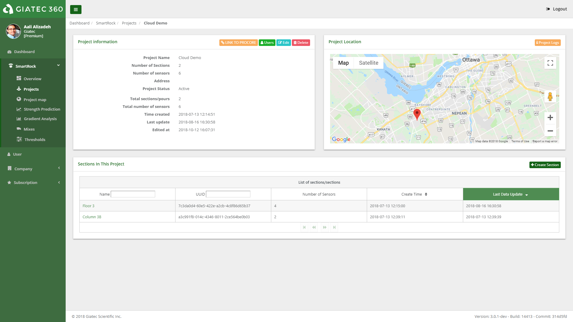Zoom out on the map
Screen dimensions: 573x322
click(x=550, y=131)
